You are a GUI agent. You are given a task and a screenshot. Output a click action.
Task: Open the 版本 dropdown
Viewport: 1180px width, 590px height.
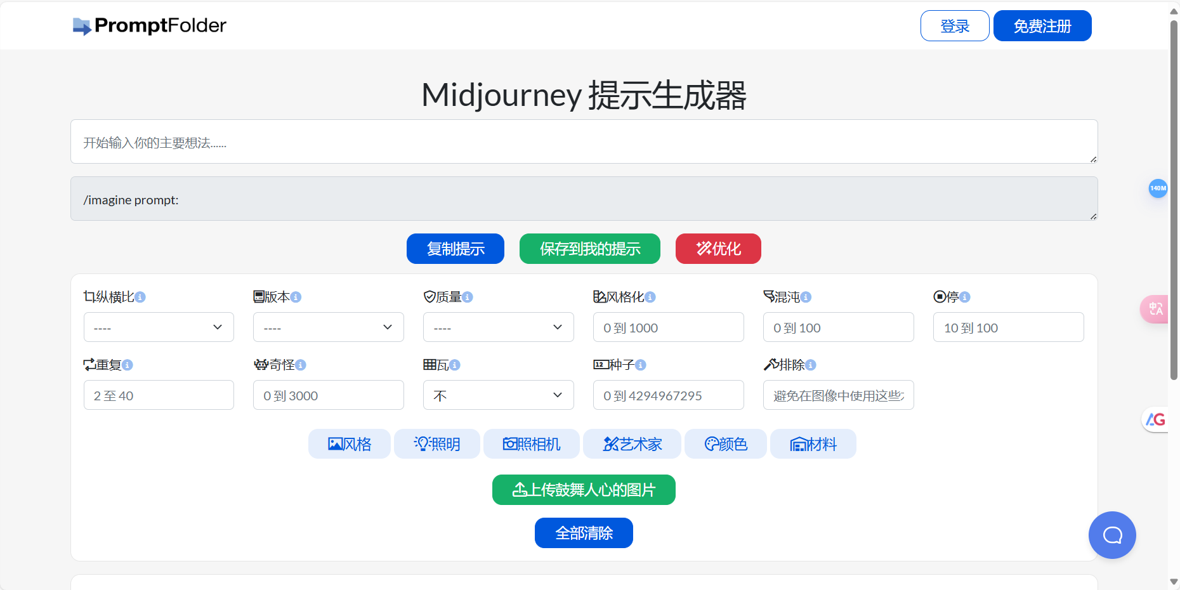(x=328, y=327)
